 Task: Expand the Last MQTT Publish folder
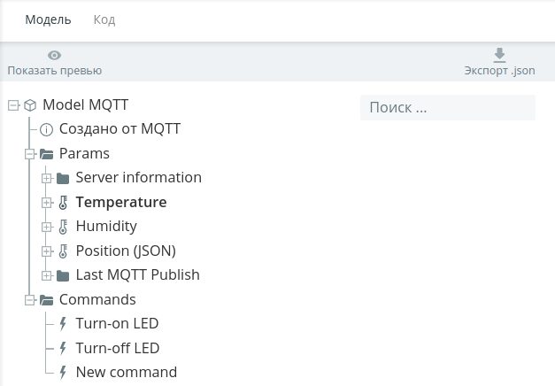pos(46,275)
